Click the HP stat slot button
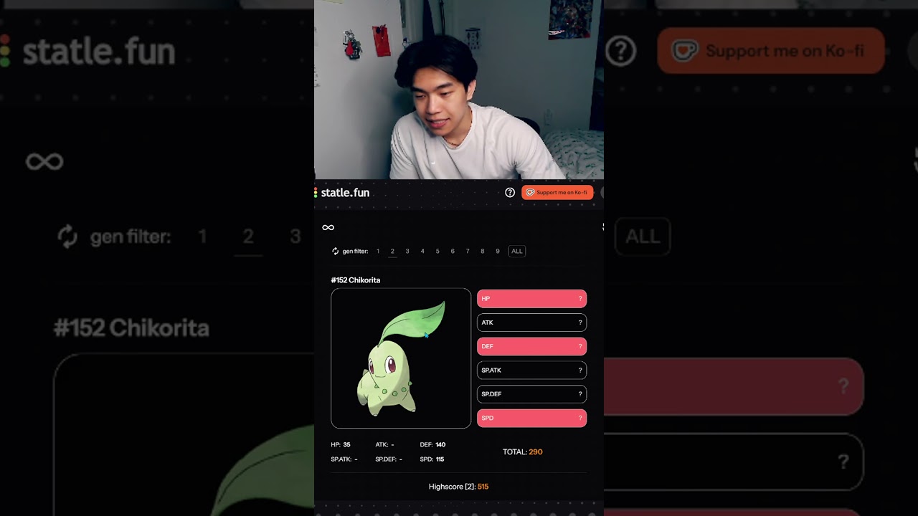918x516 pixels. pos(531,299)
